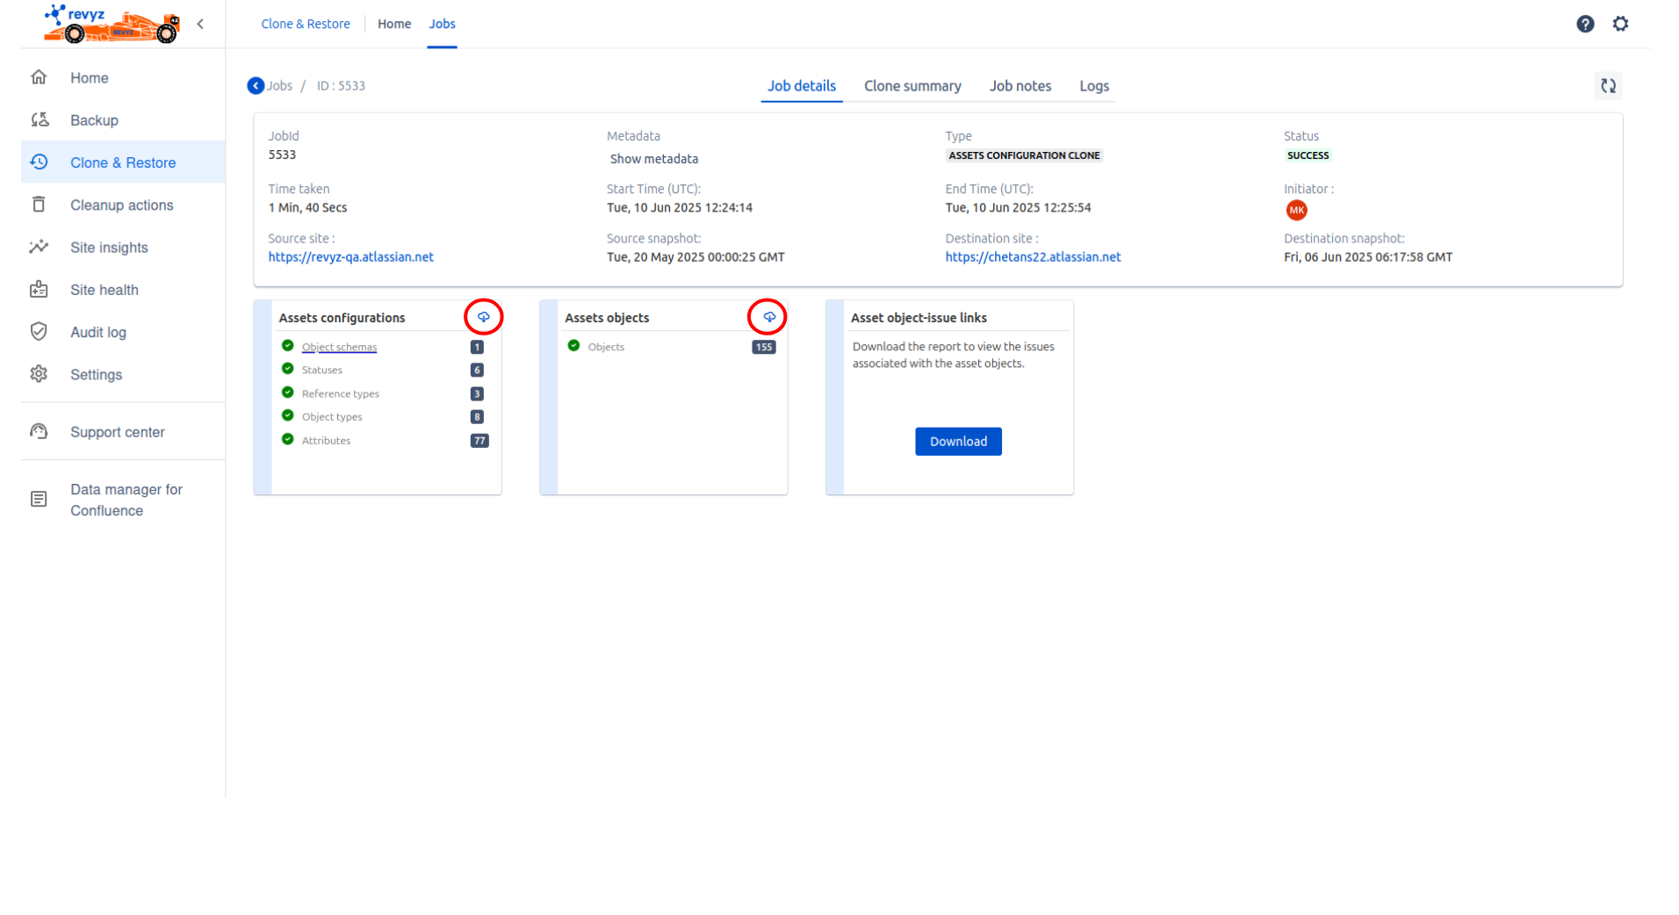Open the revyz-qa.atlassian.net source site link
The height and width of the screenshot is (915, 1679).
(350, 257)
